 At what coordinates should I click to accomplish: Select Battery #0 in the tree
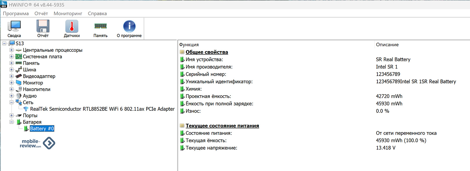(x=42, y=129)
